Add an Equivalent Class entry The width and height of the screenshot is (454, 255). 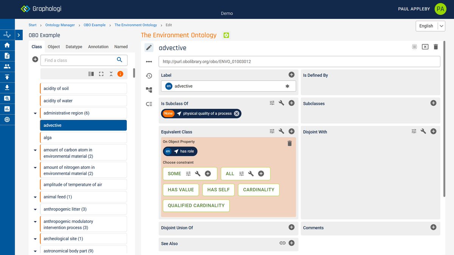[291, 131]
